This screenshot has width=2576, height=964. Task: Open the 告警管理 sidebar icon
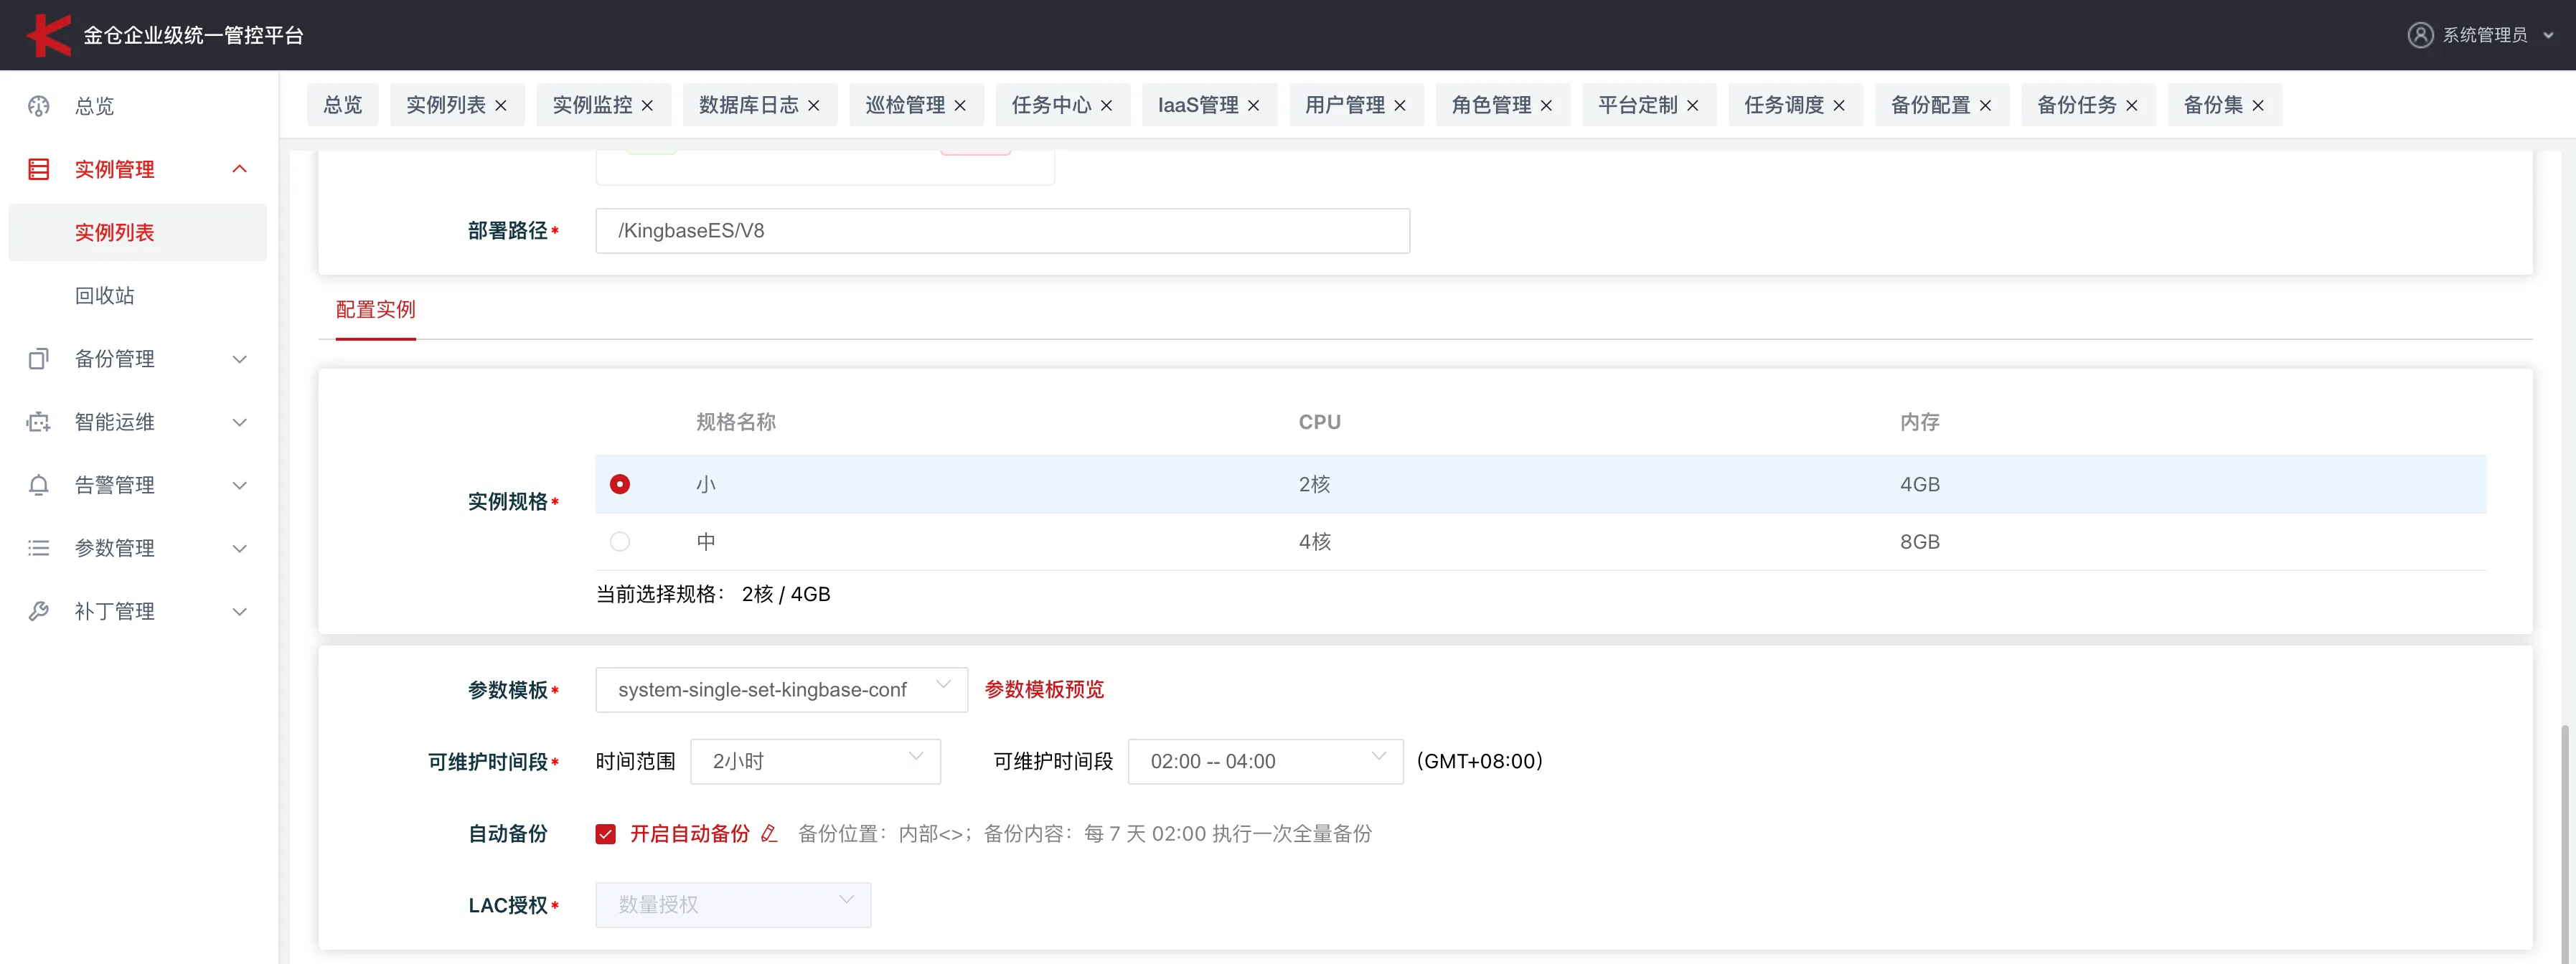point(38,484)
